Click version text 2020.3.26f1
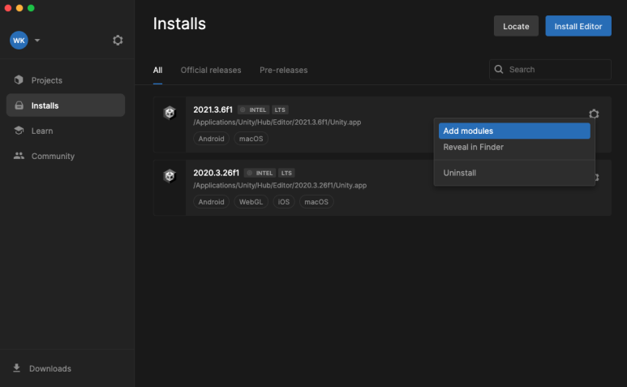627x387 pixels. 216,173
